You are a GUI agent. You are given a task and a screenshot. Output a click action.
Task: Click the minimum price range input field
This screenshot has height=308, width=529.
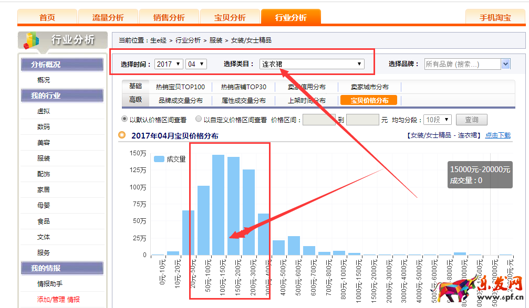[x=319, y=120]
